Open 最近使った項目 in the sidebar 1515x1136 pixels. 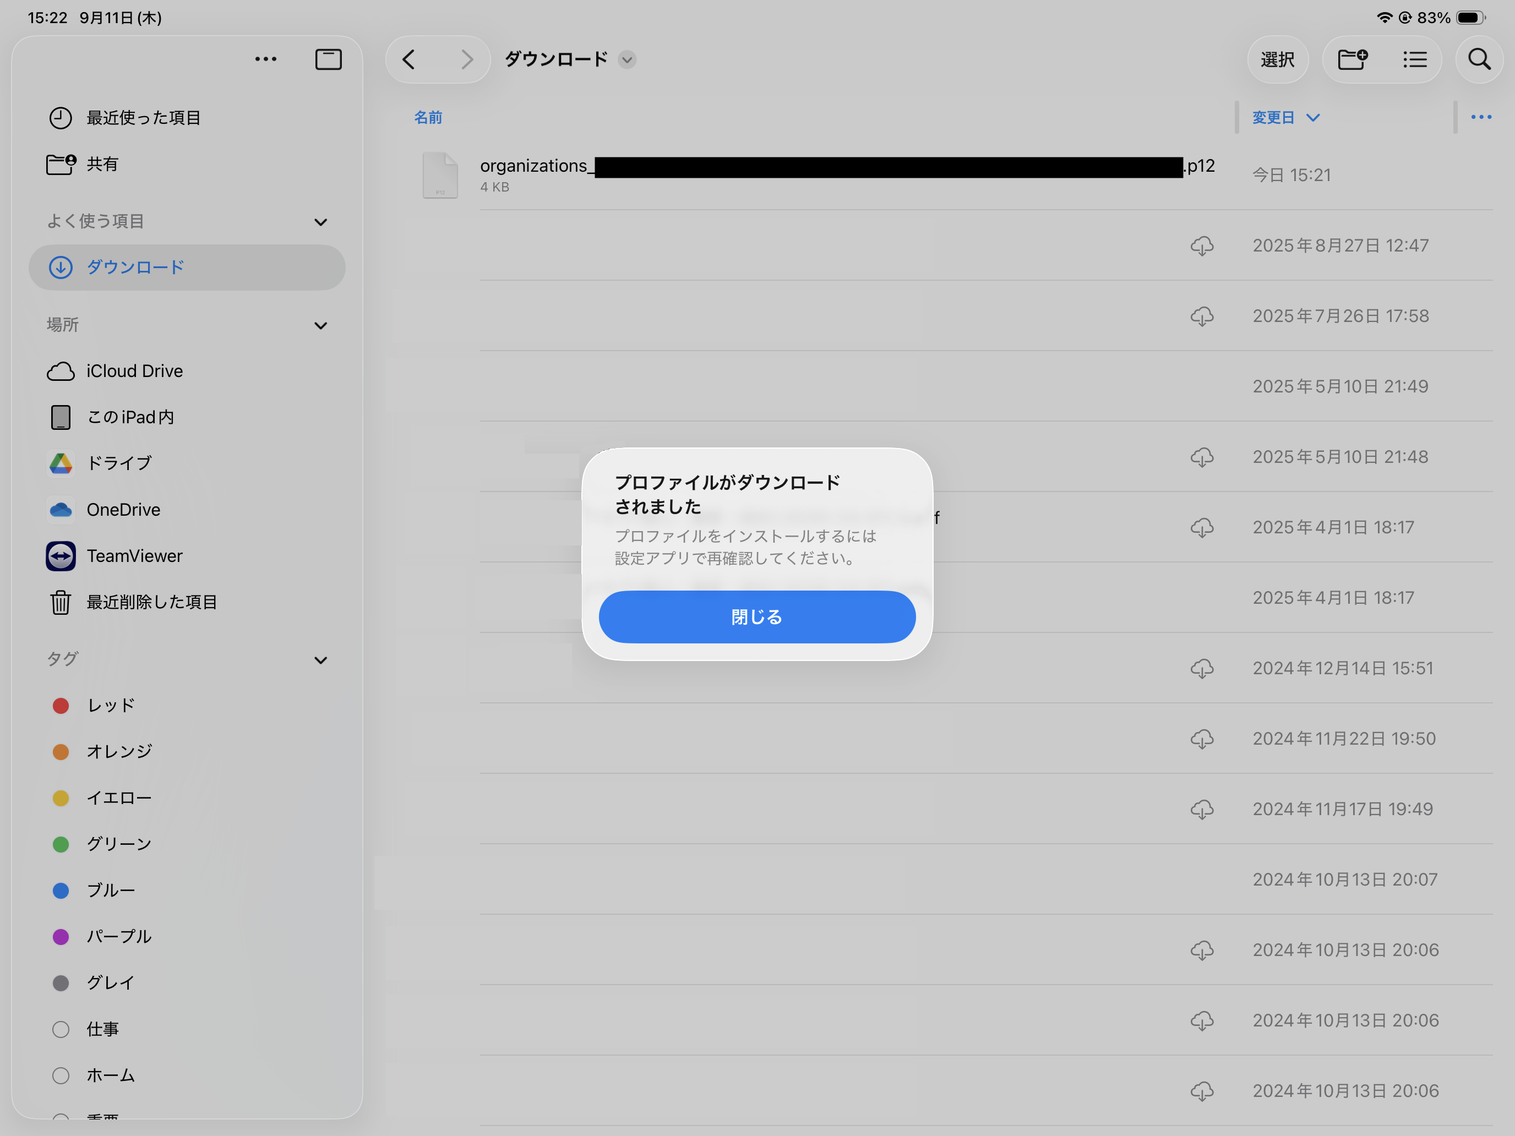[143, 118]
